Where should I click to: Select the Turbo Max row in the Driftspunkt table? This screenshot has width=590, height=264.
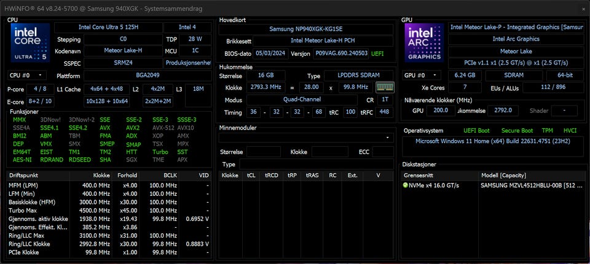point(109,211)
